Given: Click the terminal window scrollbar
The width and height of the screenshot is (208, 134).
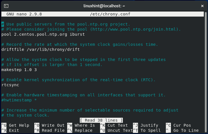Looking at the screenshot, I should (206, 72).
